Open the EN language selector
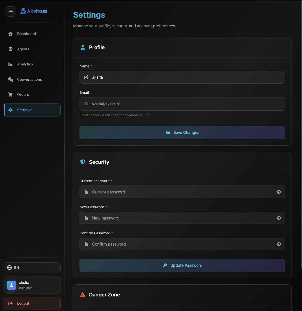The image size is (302, 311). [x=32, y=267]
